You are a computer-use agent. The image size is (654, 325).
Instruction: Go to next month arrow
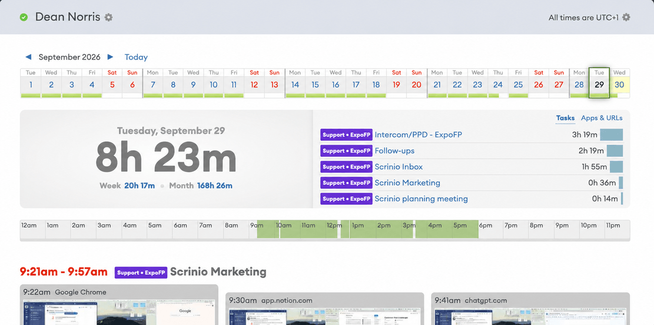tap(110, 57)
